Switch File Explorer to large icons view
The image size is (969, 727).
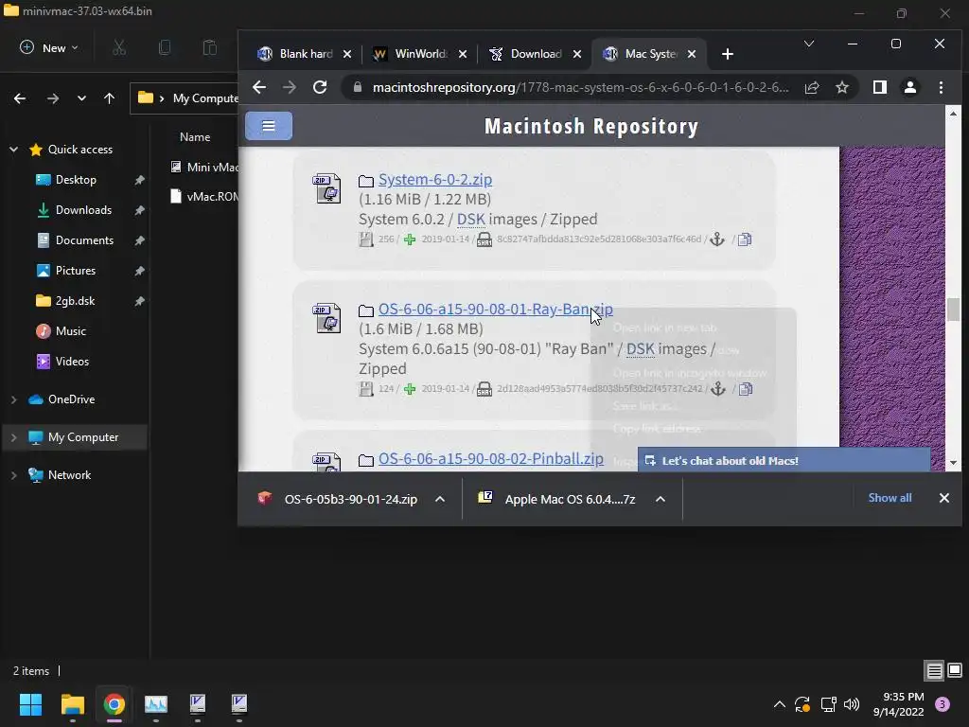(955, 670)
